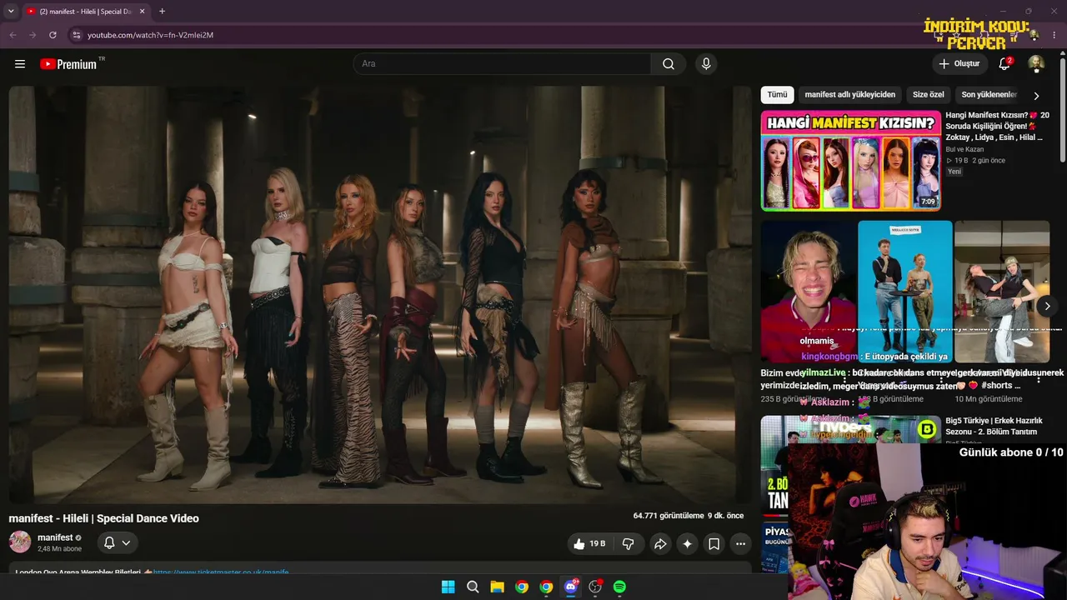Dislike the video with thumbs down
The height and width of the screenshot is (600, 1067).
click(629, 544)
